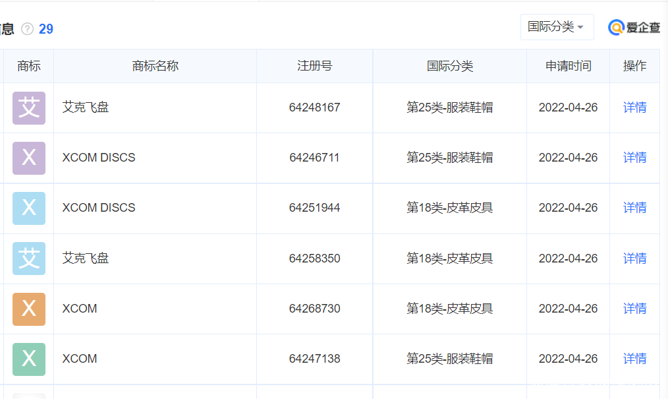This screenshot has height=399, width=668.
Task: Open 详情 for registration 64246711
Action: pyautogui.click(x=634, y=158)
